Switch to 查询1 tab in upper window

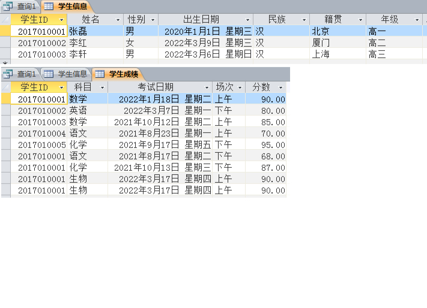coord(20,6)
